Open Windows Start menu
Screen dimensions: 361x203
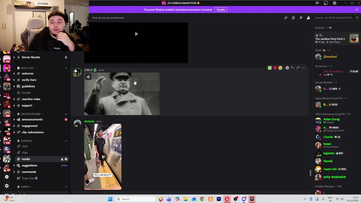(110, 199)
